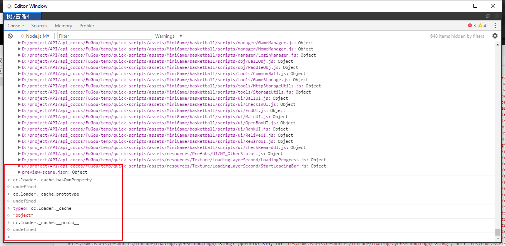Switch to the Profiler tab
This screenshot has height=246, width=505.
[x=87, y=26]
